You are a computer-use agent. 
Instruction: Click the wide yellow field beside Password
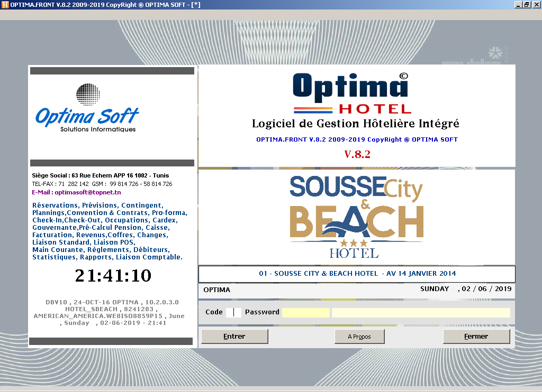click(421, 313)
